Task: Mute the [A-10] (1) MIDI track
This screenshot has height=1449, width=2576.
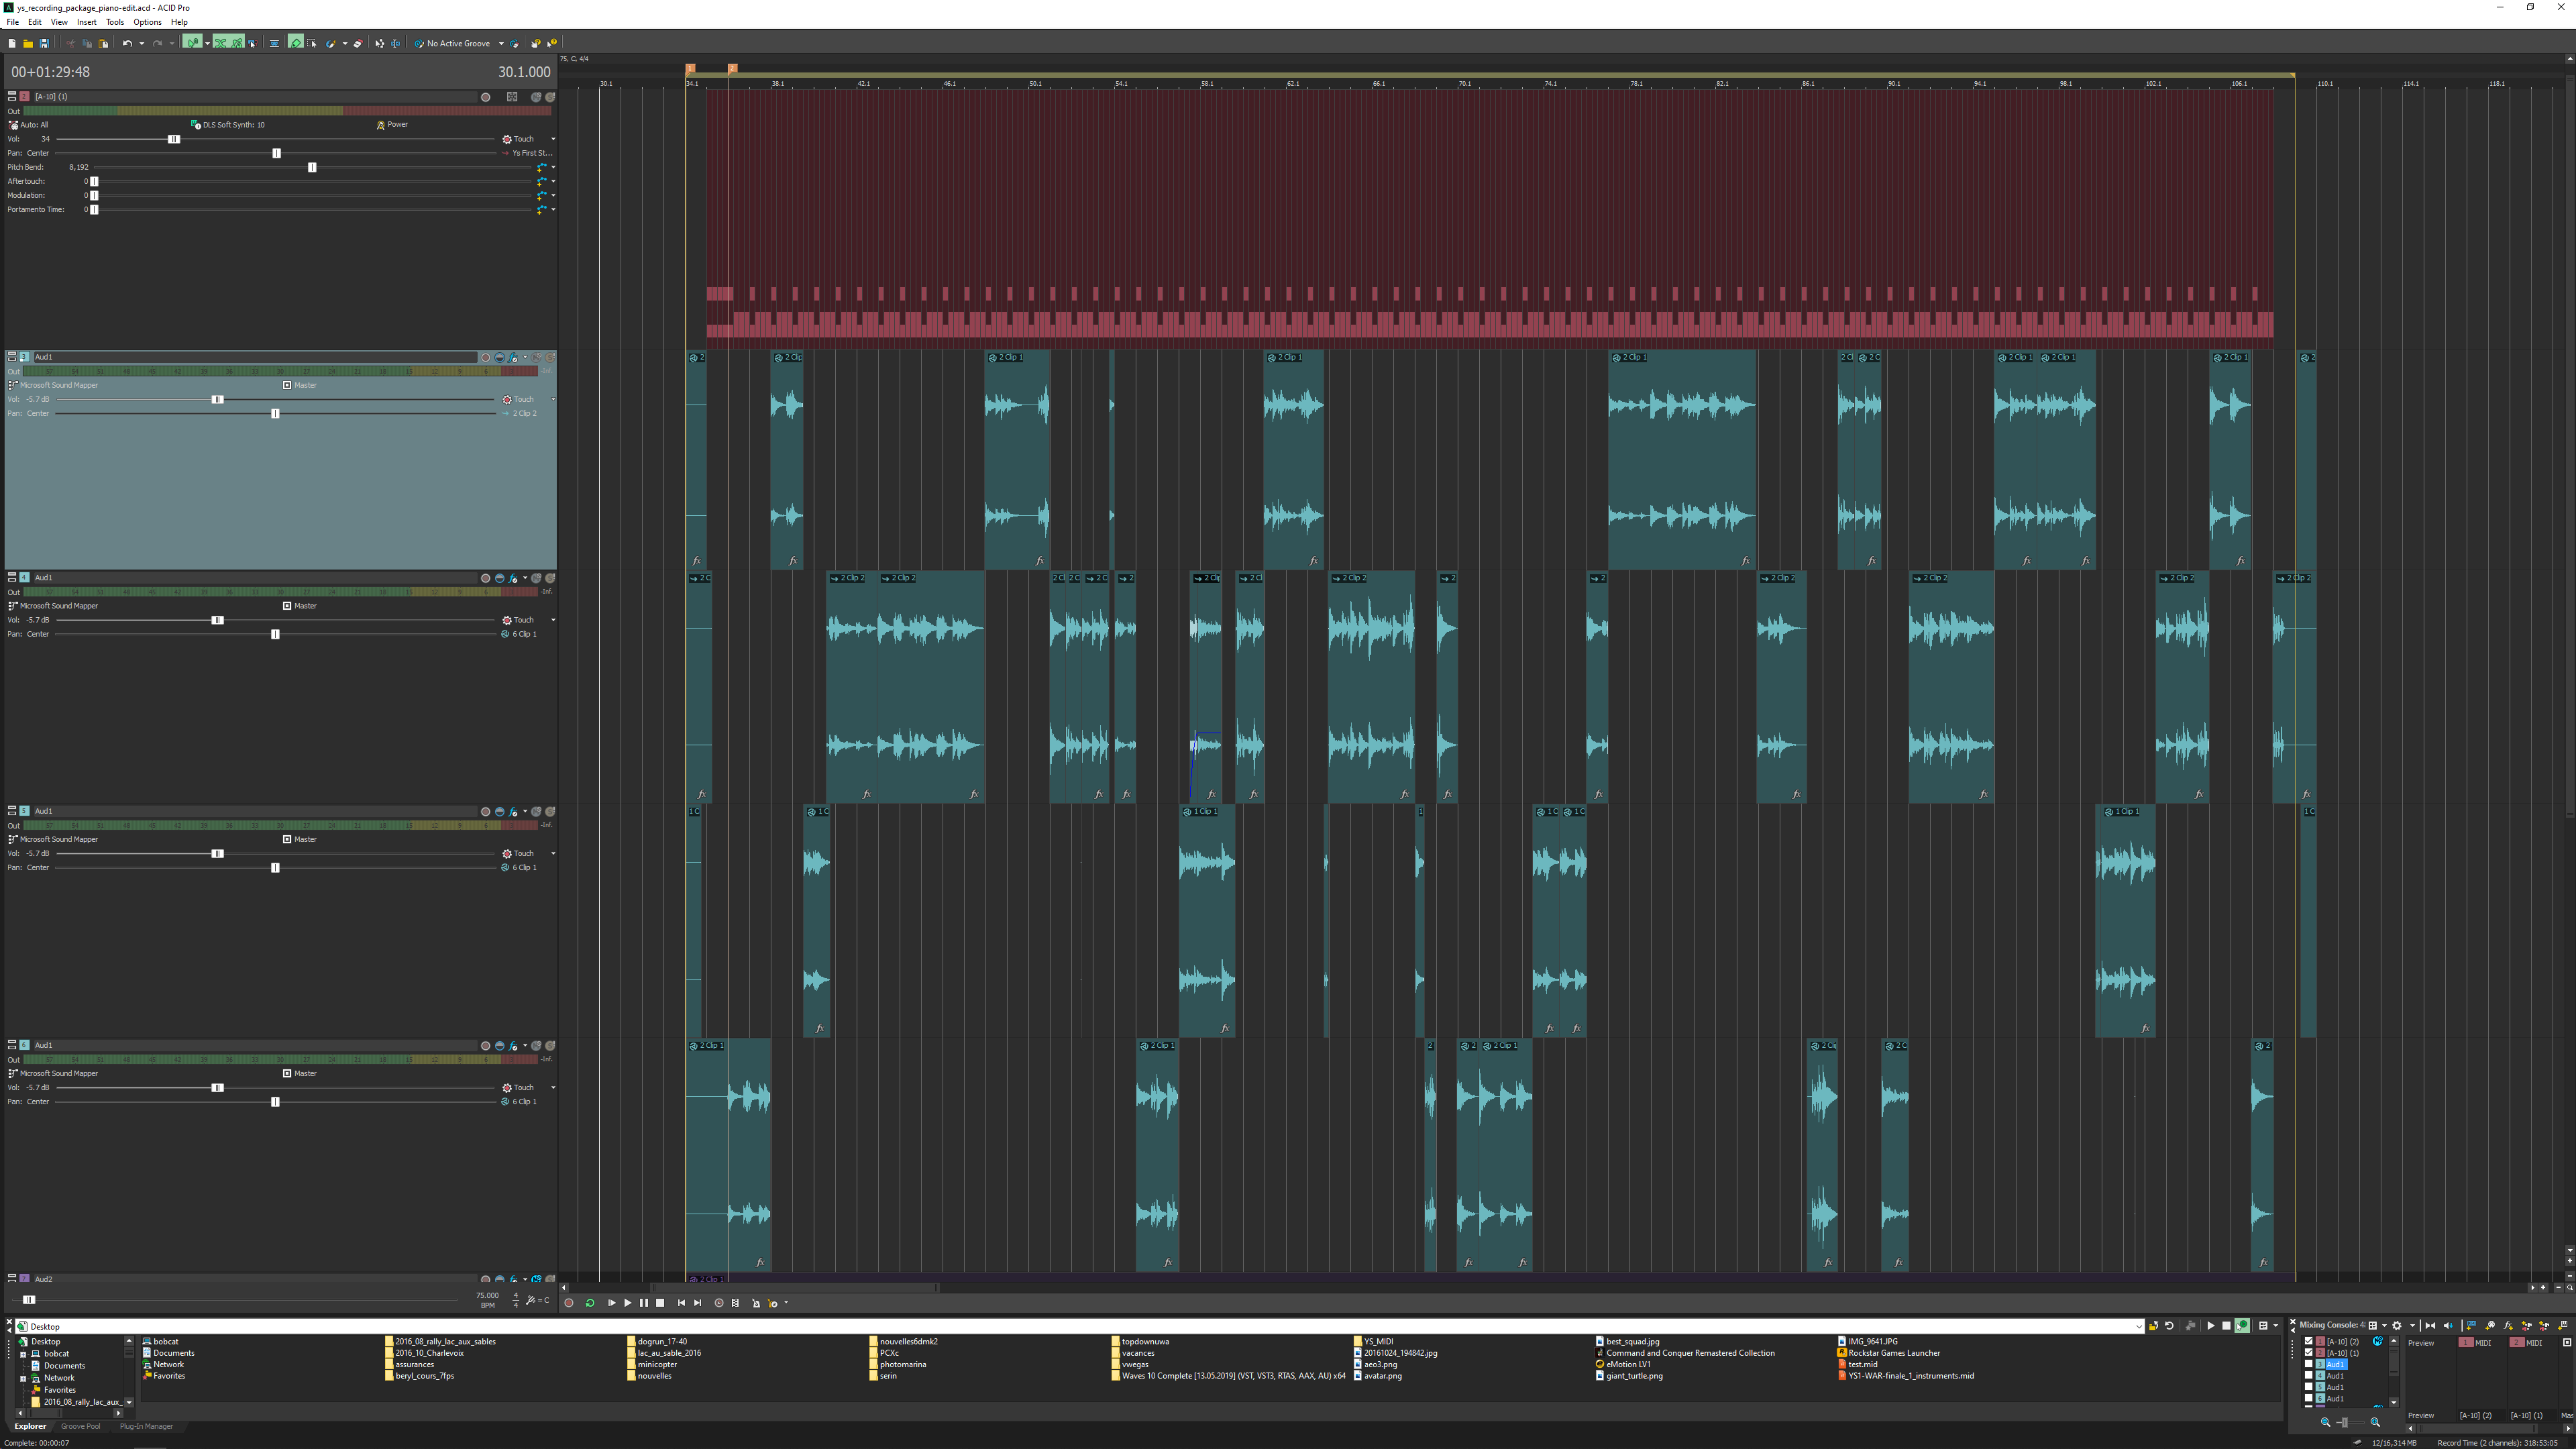Action: pos(536,97)
